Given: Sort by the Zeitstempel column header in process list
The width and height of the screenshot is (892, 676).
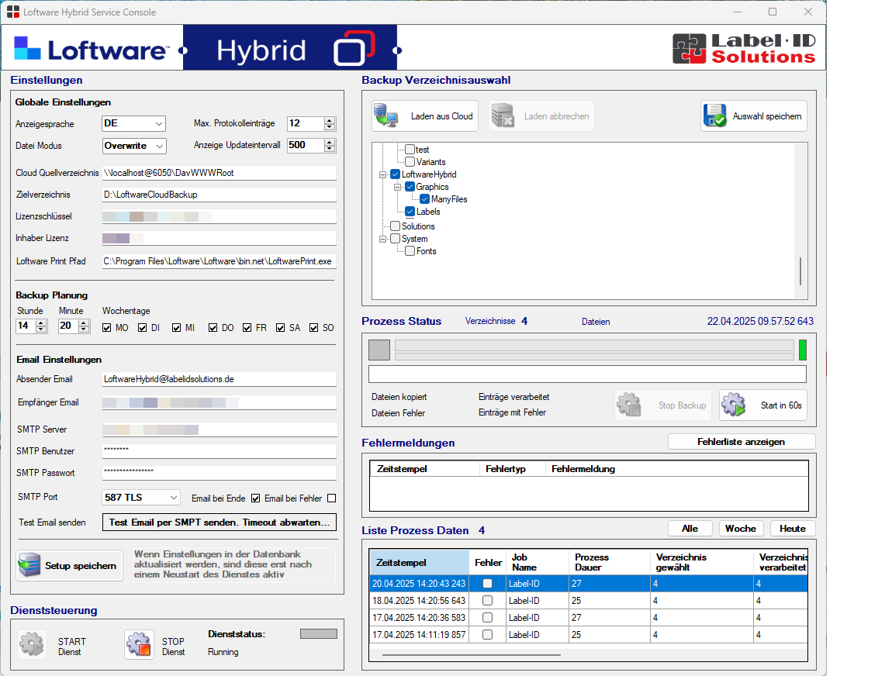Looking at the screenshot, I should tap(420, 562).
